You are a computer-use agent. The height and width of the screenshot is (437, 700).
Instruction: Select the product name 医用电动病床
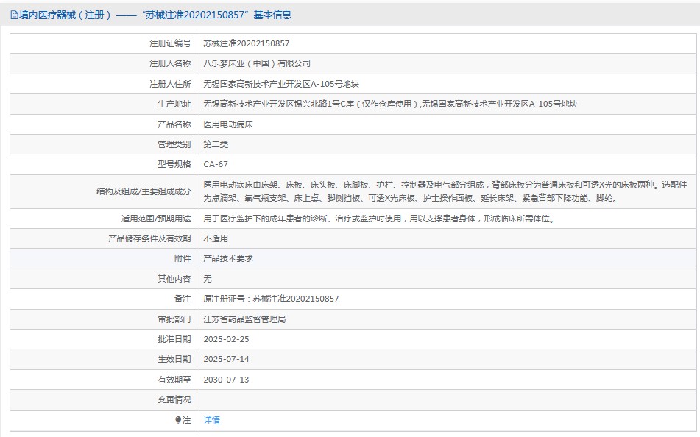click(x=228, y=124)
